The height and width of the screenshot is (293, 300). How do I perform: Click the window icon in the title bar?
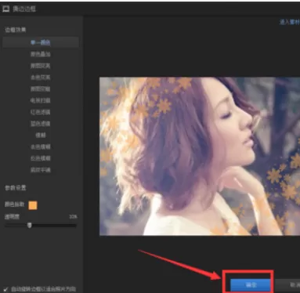(6, 9)
